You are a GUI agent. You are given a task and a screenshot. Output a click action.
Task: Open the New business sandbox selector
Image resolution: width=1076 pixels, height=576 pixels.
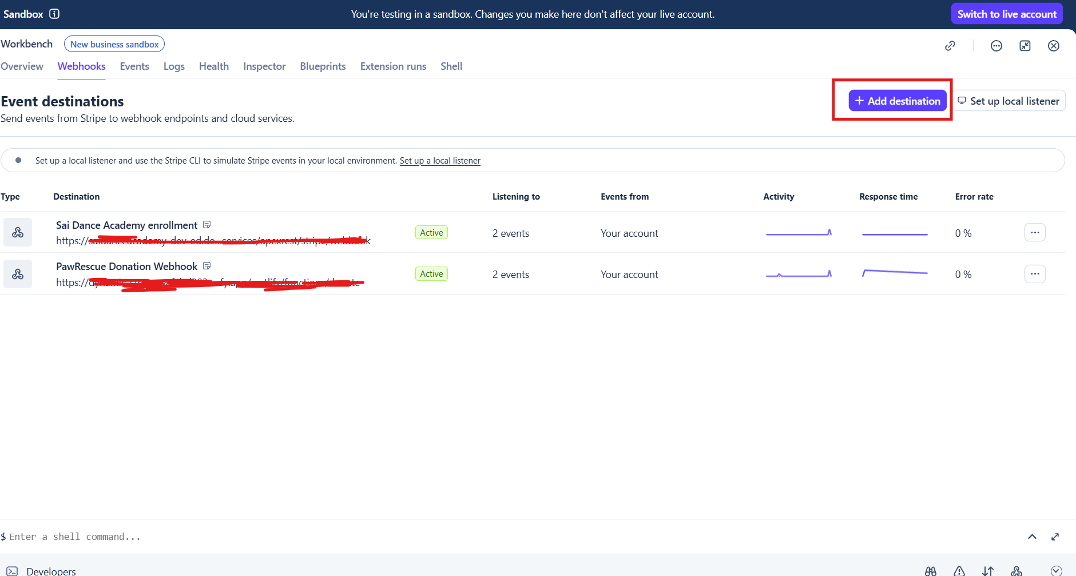coord(114,44)
